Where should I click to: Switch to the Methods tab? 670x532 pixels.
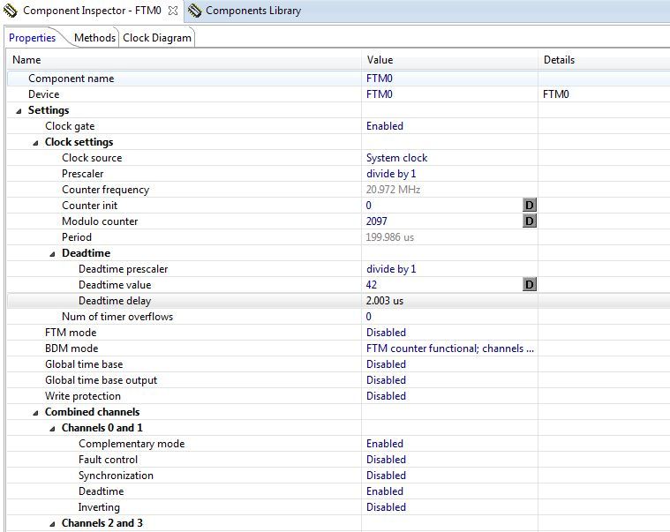tap(94, 38)
